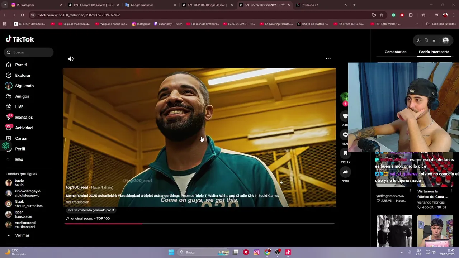Switch to Inicio / X browser tab
459x258 pixels.
click(321, 5)
